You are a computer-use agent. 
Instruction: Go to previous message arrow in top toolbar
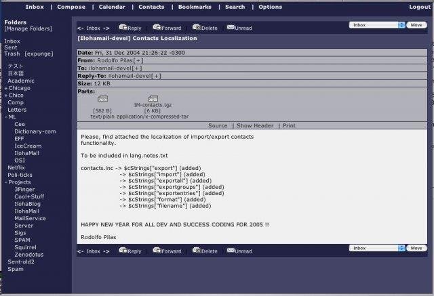[81, 28]
